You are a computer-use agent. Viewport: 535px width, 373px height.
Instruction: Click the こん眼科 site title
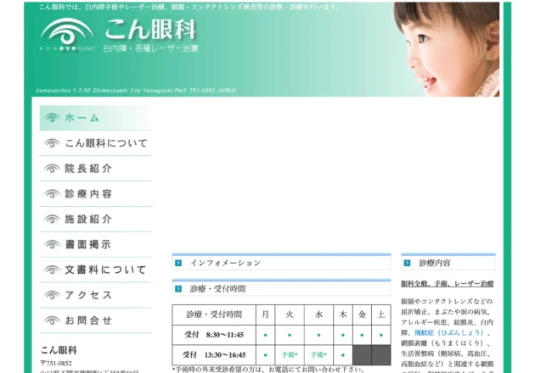pos(150,30)
